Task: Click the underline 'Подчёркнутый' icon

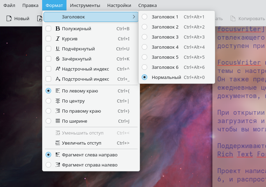Action: (x=58, y=49)
